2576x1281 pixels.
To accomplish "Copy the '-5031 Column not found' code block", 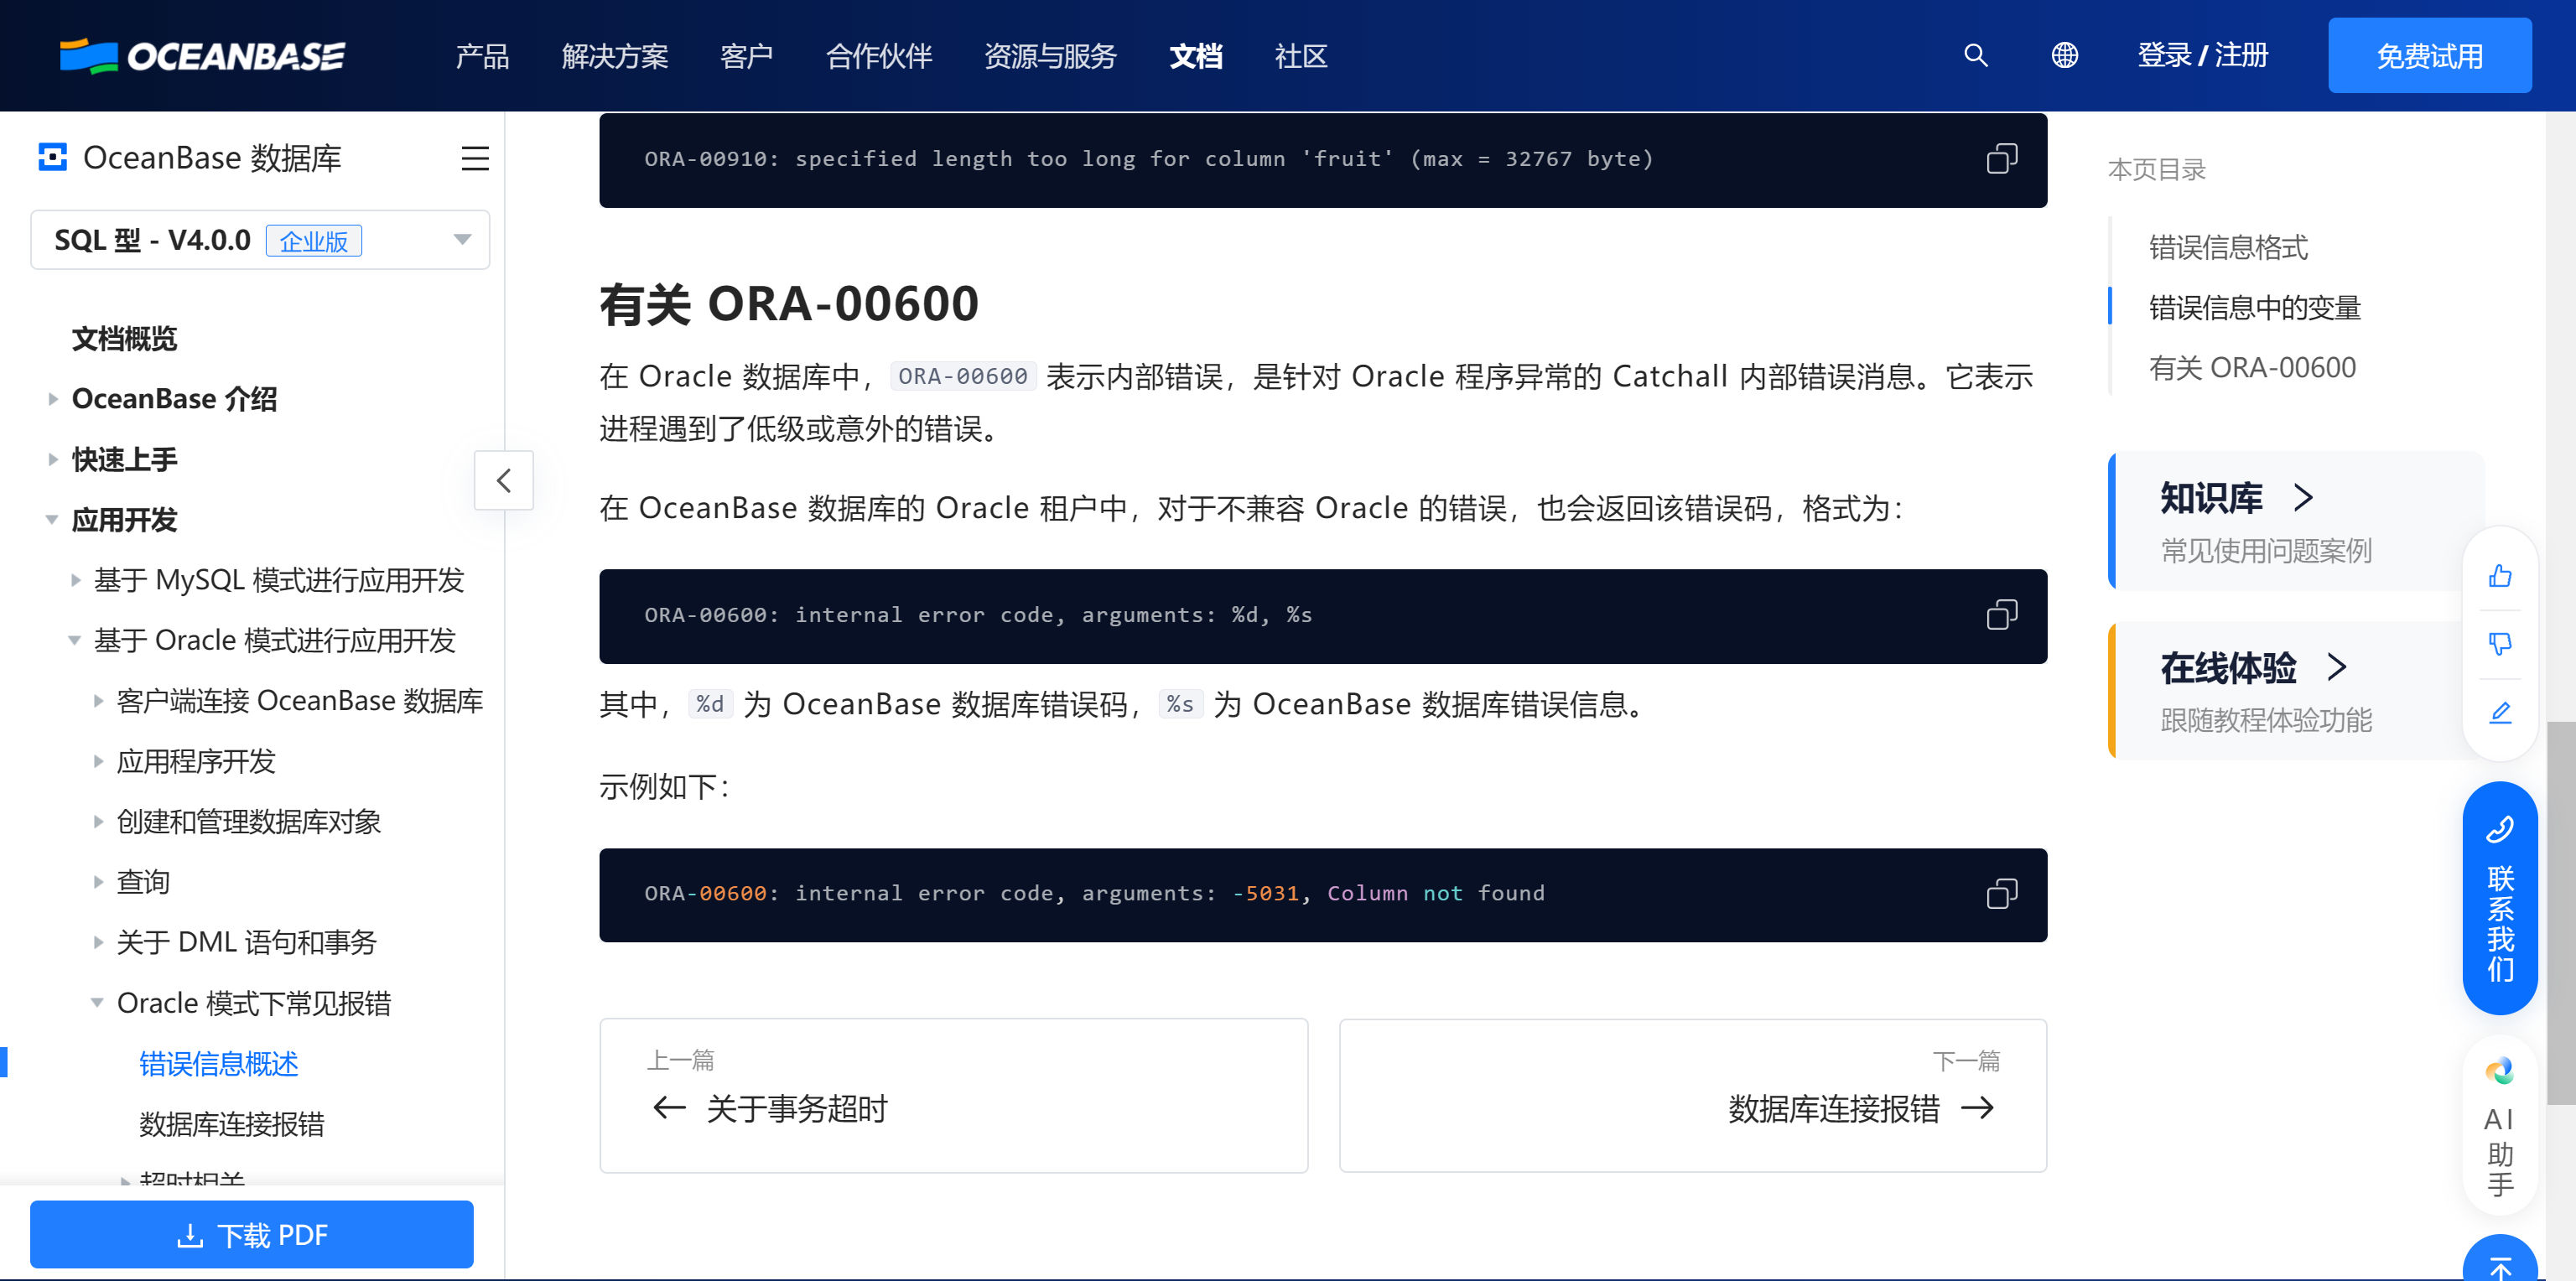I will point(2002,893).
